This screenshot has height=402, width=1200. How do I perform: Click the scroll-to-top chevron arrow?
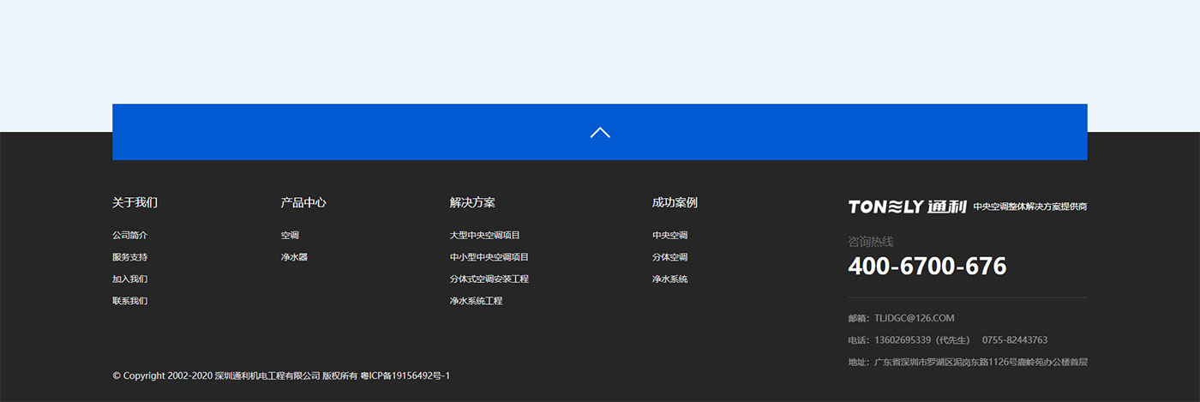tap(600, 133)
